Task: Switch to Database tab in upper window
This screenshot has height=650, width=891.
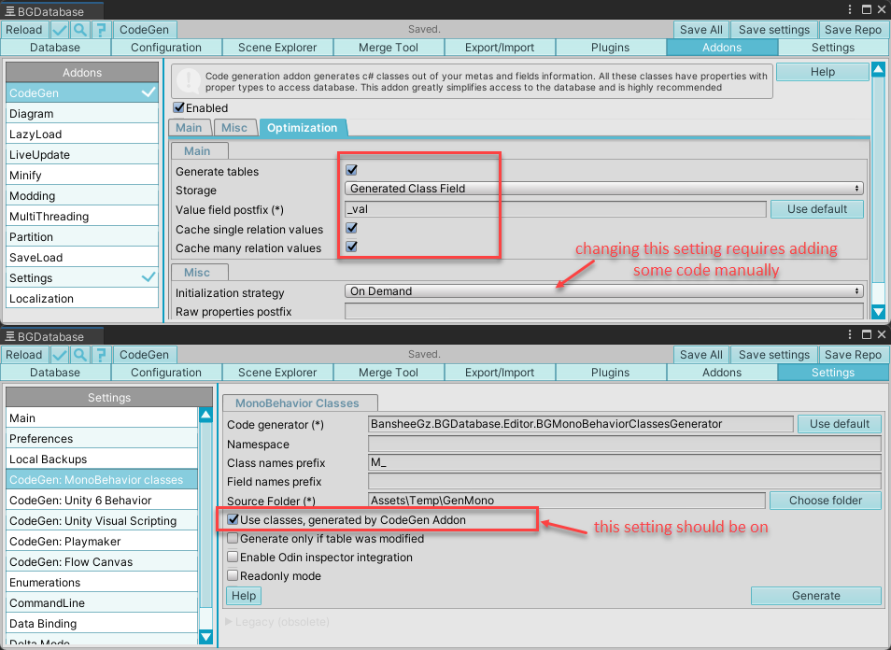Action: (55, 48)
